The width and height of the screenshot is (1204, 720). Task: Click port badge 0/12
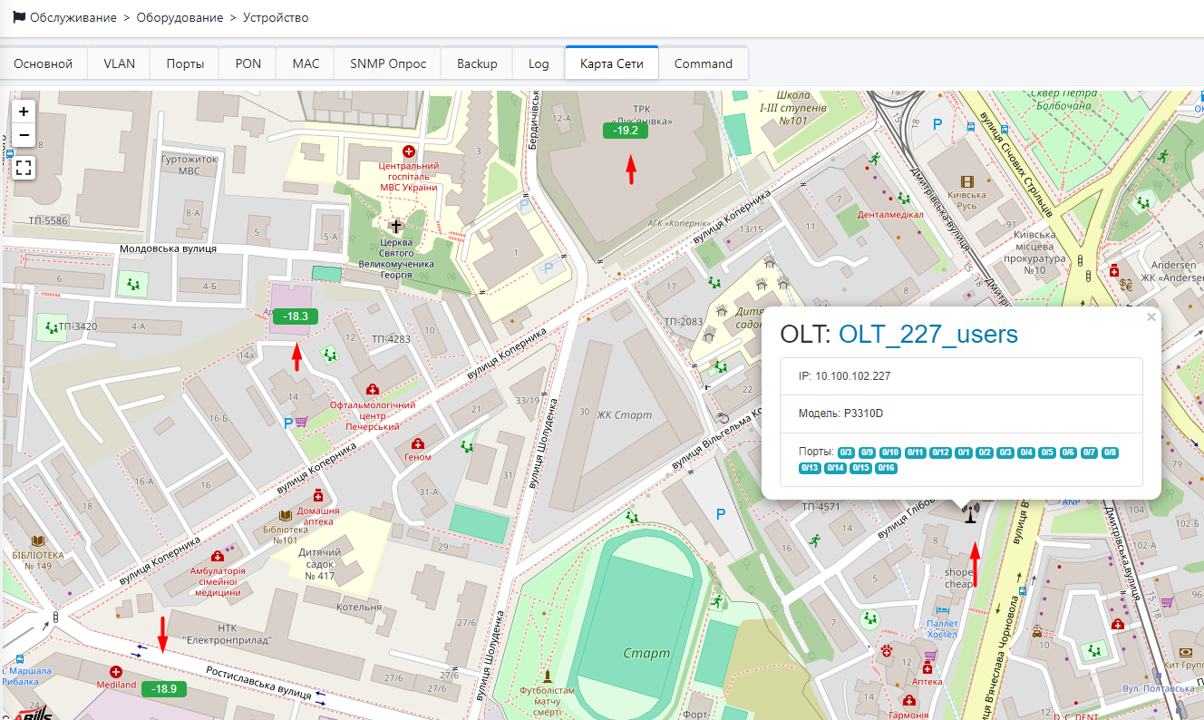(x=940, y=452)
